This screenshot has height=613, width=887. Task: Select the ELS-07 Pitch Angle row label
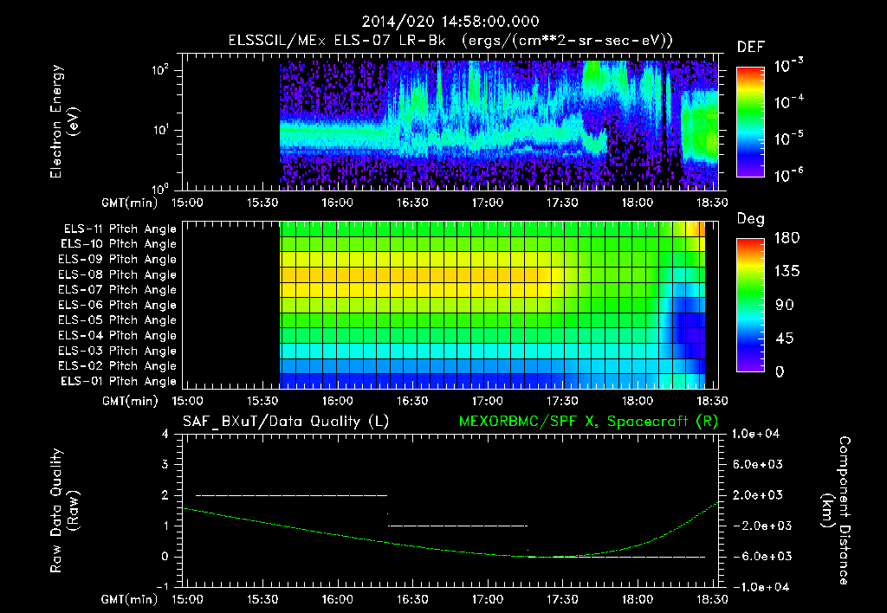[118, 290]
